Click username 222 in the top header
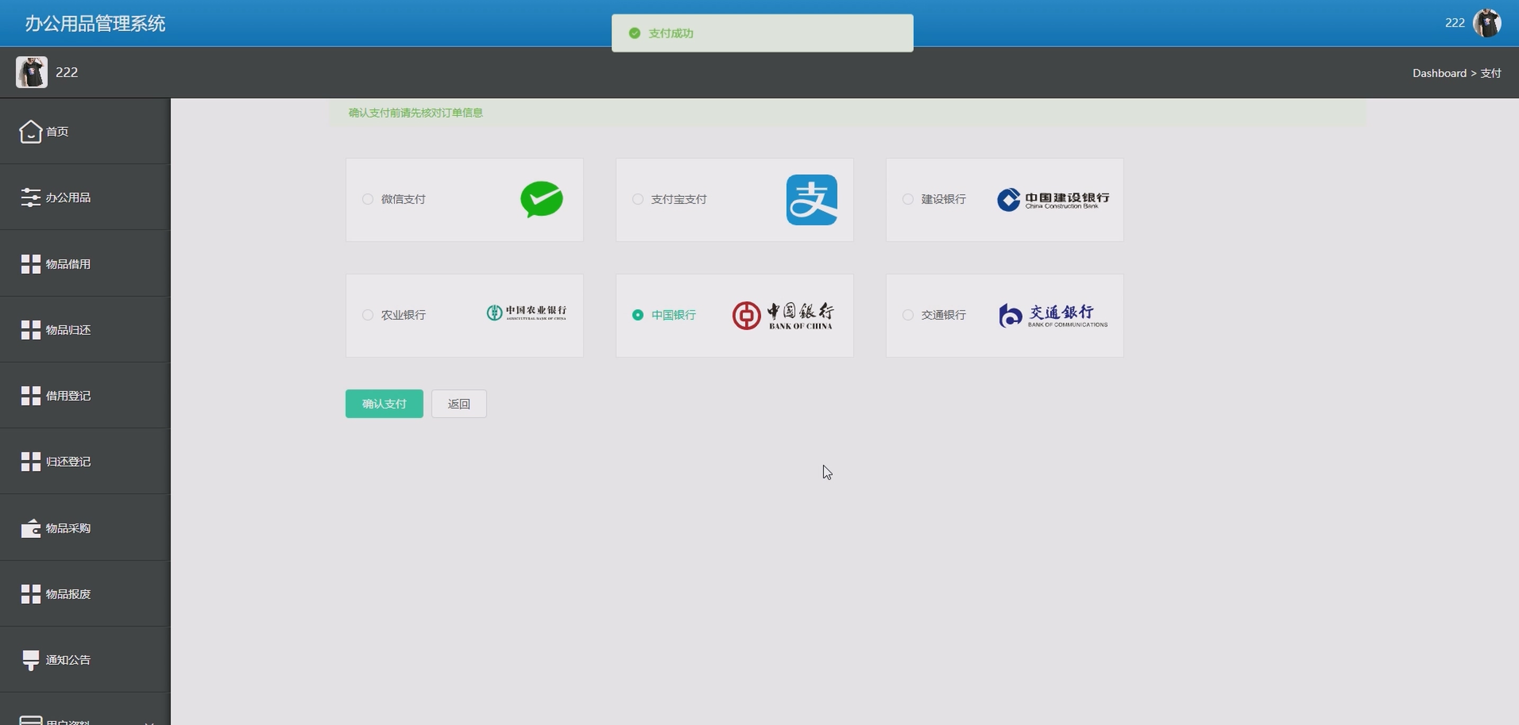The height and width of the screenshot is (725, 1519). tap(1455, 23)
